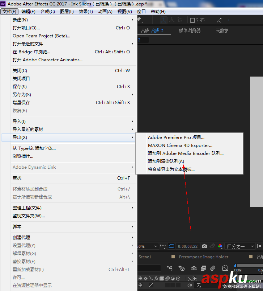The image size is (263, 291).
Task: Click the color label before the 合成 timeline tab
Action: [x=251, y=257]
